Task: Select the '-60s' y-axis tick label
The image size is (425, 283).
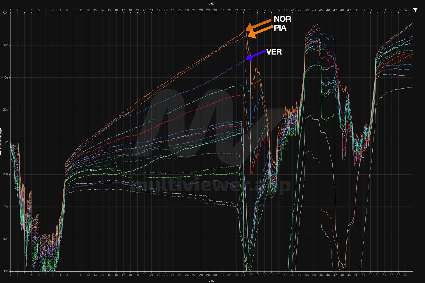Action: (x=5, y=45)
